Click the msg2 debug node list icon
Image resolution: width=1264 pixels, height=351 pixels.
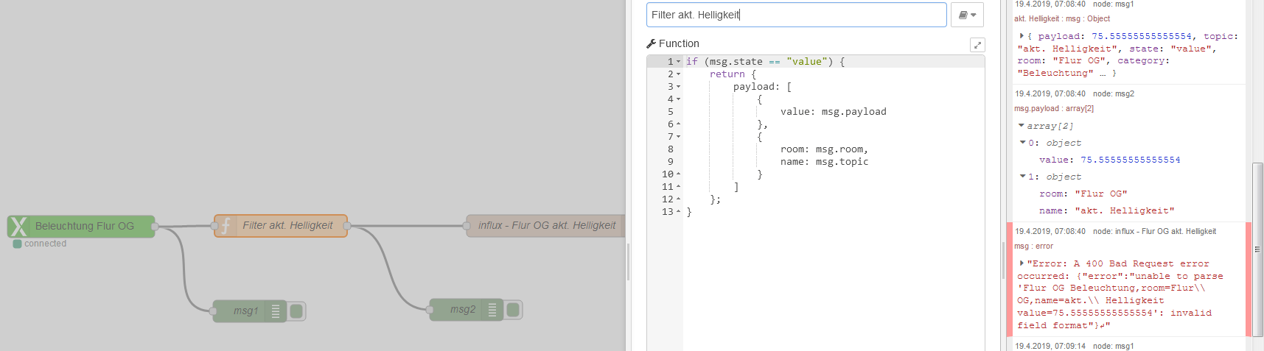tap(492, 310)
